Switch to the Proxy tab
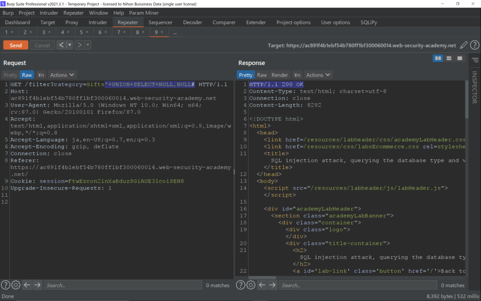This screenshot has width=481, height=301. pos(72,22)
